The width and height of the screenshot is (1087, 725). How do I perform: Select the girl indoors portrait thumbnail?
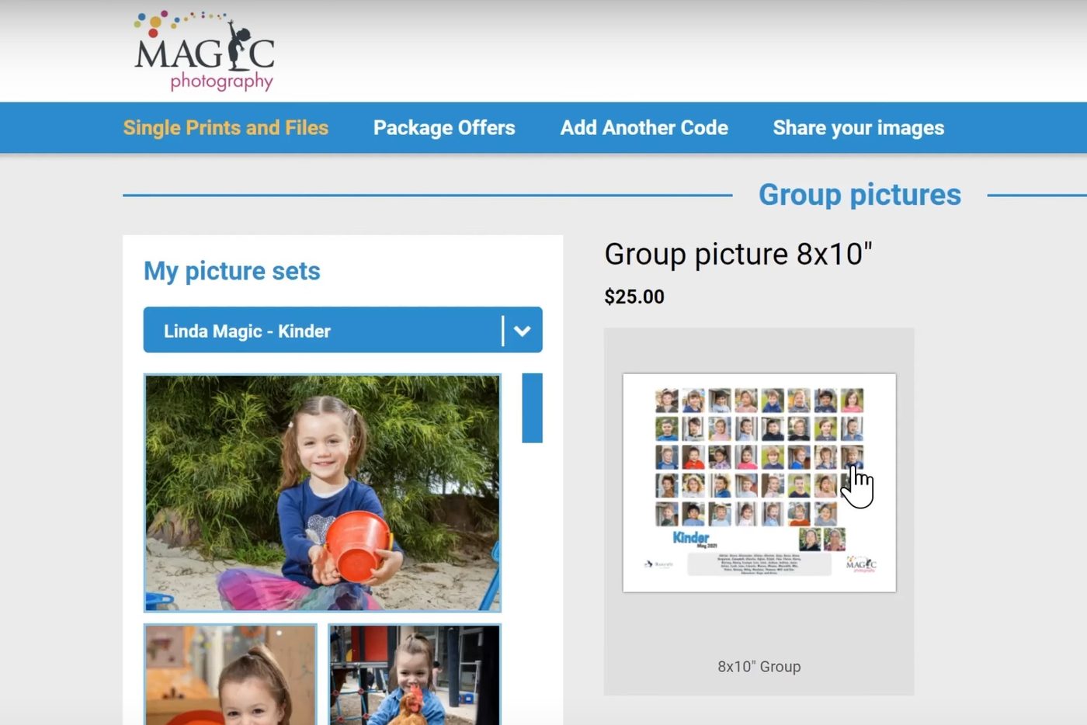[x=231, y=675]
